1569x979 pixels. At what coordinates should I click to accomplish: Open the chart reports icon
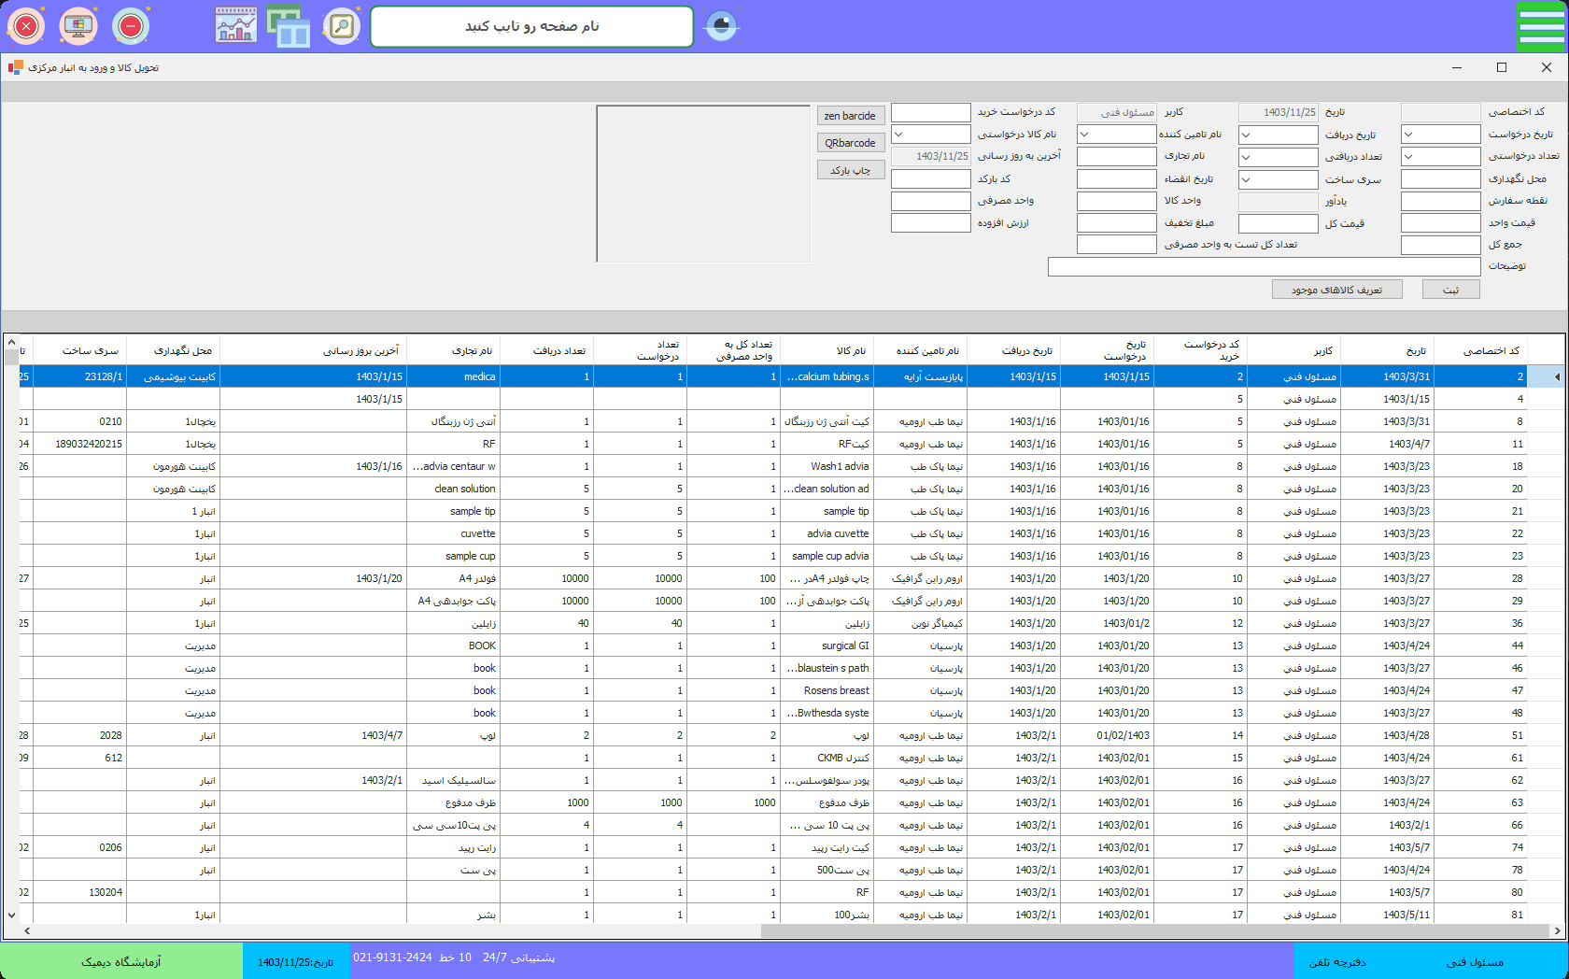point(236,26)
